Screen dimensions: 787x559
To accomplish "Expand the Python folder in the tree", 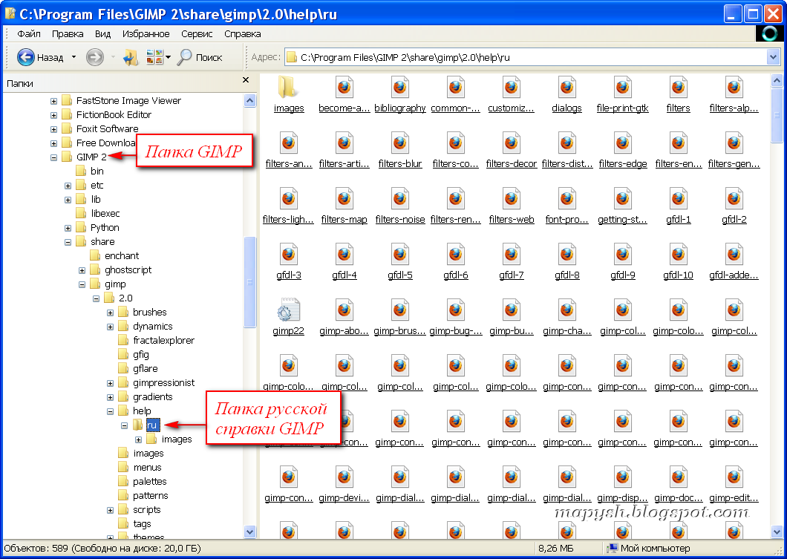I will [x=68, y=227].
